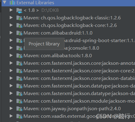Select the jackson.core:jackson-core row

coord(79,71)
